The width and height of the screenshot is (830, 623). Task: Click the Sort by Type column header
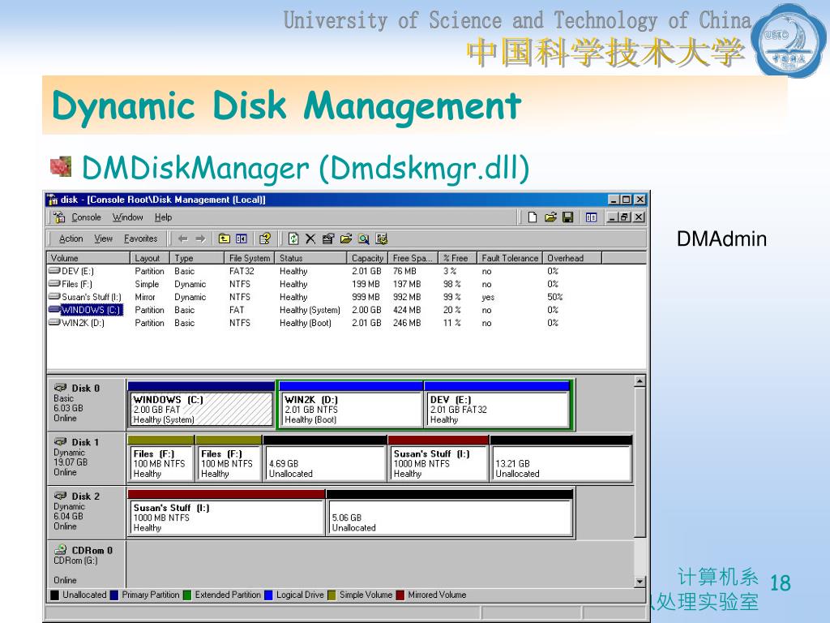197,258
